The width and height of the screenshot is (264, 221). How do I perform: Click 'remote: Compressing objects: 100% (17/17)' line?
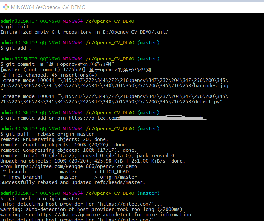(68, 150)
